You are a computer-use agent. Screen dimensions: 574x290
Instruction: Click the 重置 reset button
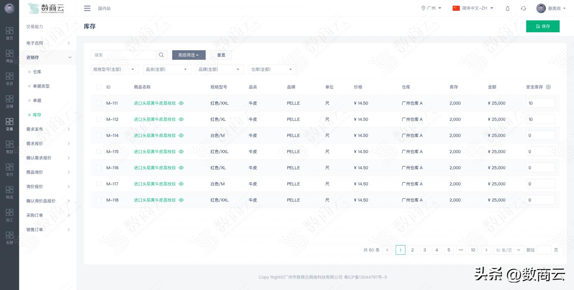221,55
